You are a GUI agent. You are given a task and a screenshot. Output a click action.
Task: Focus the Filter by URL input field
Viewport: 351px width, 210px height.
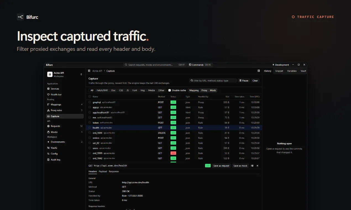(213, 81)
